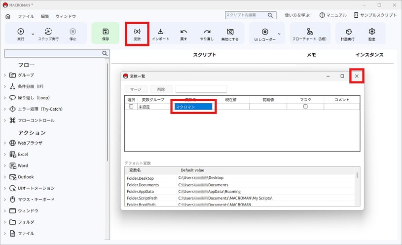Select フローコントロール item
The height and width of the screenshot is (245, 402).
click(36, 120)
